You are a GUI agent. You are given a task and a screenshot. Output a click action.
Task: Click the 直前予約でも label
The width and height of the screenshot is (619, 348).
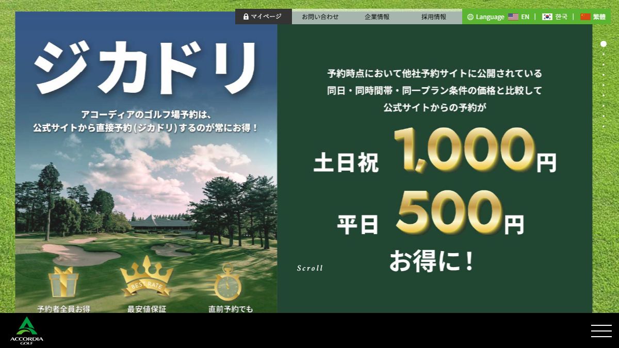231,309
